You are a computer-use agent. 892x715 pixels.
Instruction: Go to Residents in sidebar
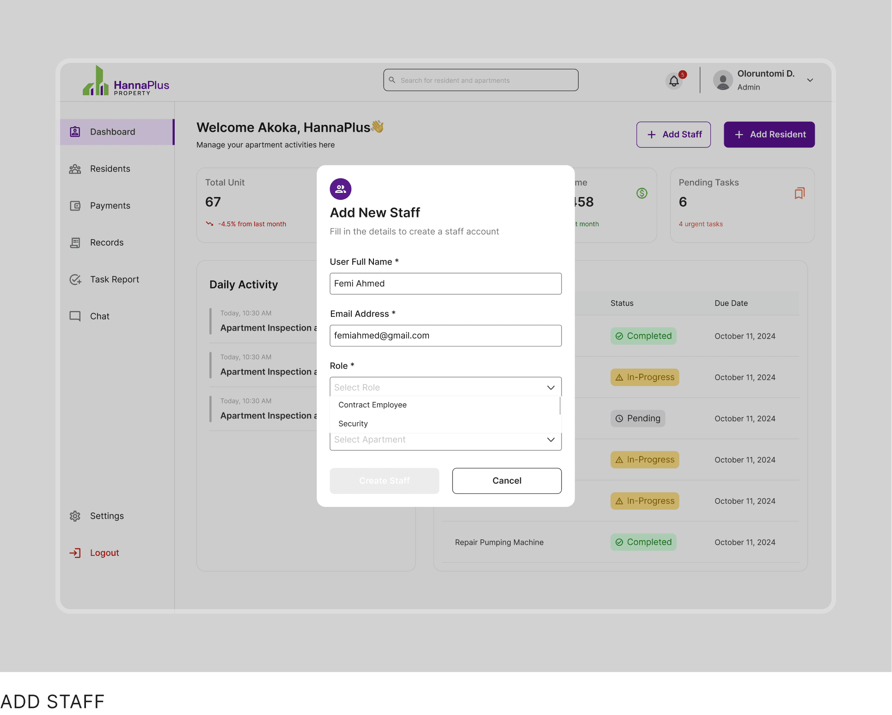[110, 169]
